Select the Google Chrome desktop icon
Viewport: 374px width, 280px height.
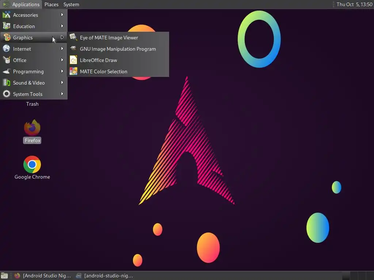coord(32,164)
